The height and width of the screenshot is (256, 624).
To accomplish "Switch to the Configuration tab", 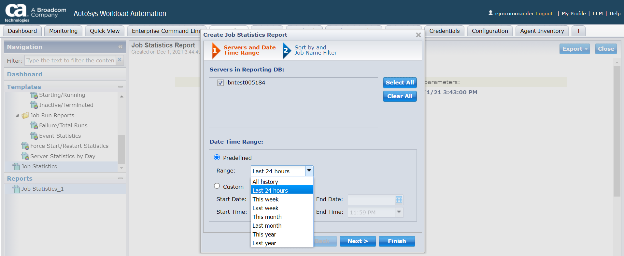I will (x=490, y=31).
